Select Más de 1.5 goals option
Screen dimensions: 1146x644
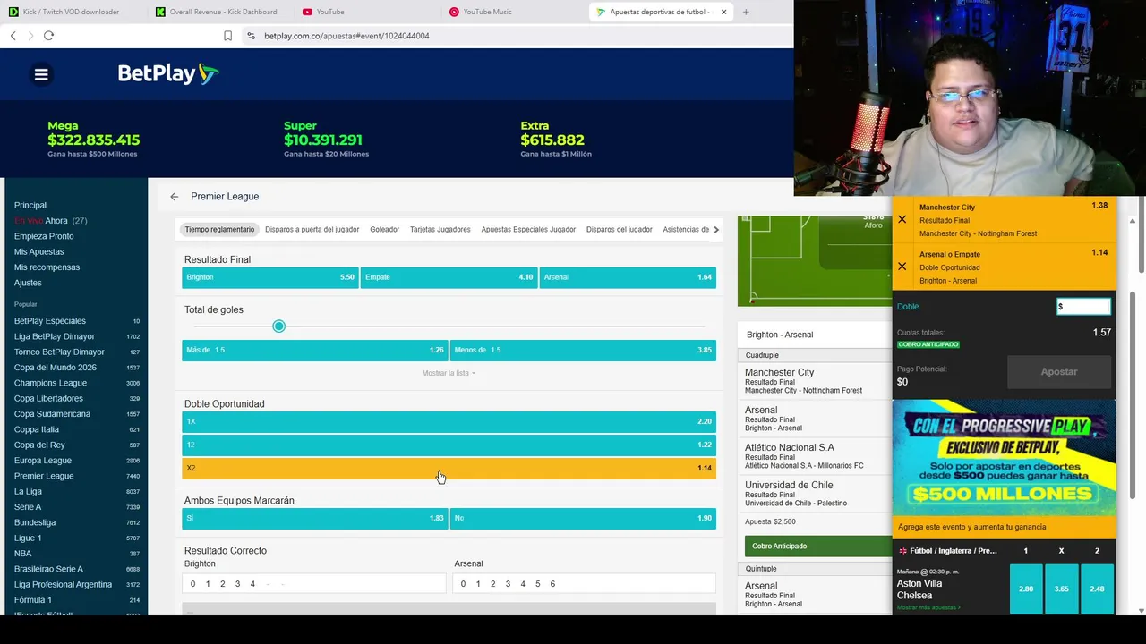(x=314, y=351)
